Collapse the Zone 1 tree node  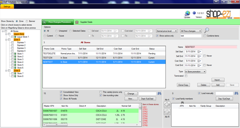6,40
